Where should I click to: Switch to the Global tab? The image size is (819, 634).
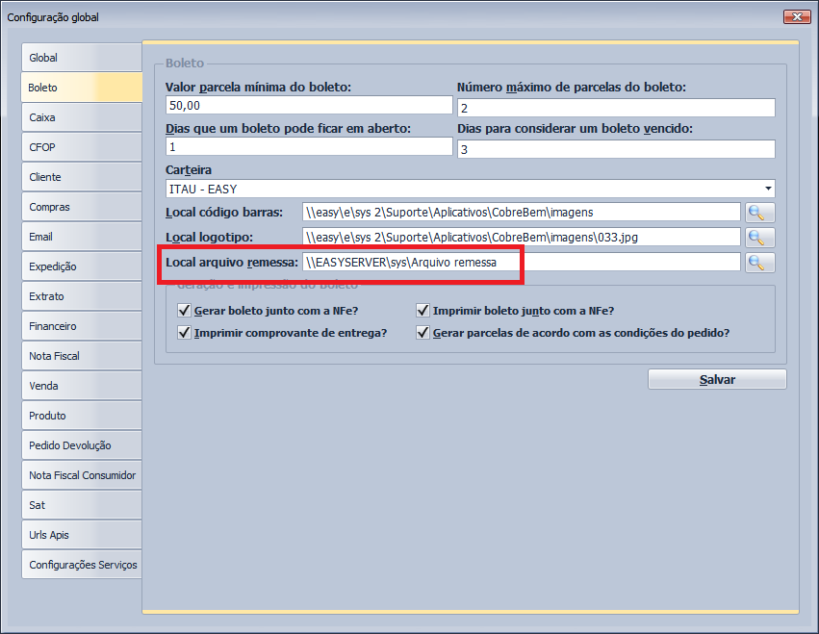coord(81,58)
